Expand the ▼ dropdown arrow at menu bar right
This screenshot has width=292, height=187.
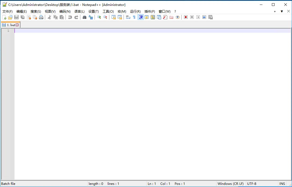click(x=282, y=12)
